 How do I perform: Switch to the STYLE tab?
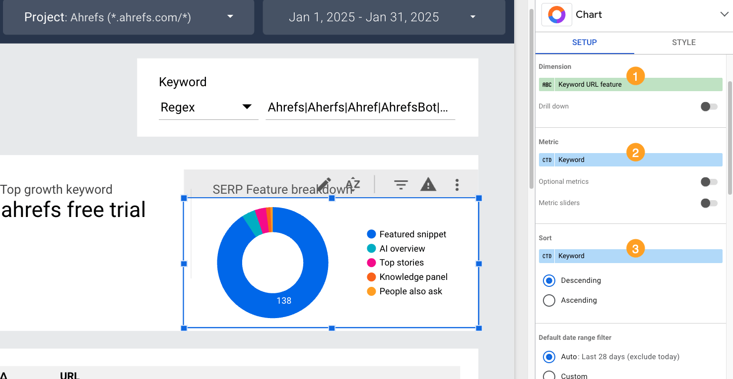683,43
